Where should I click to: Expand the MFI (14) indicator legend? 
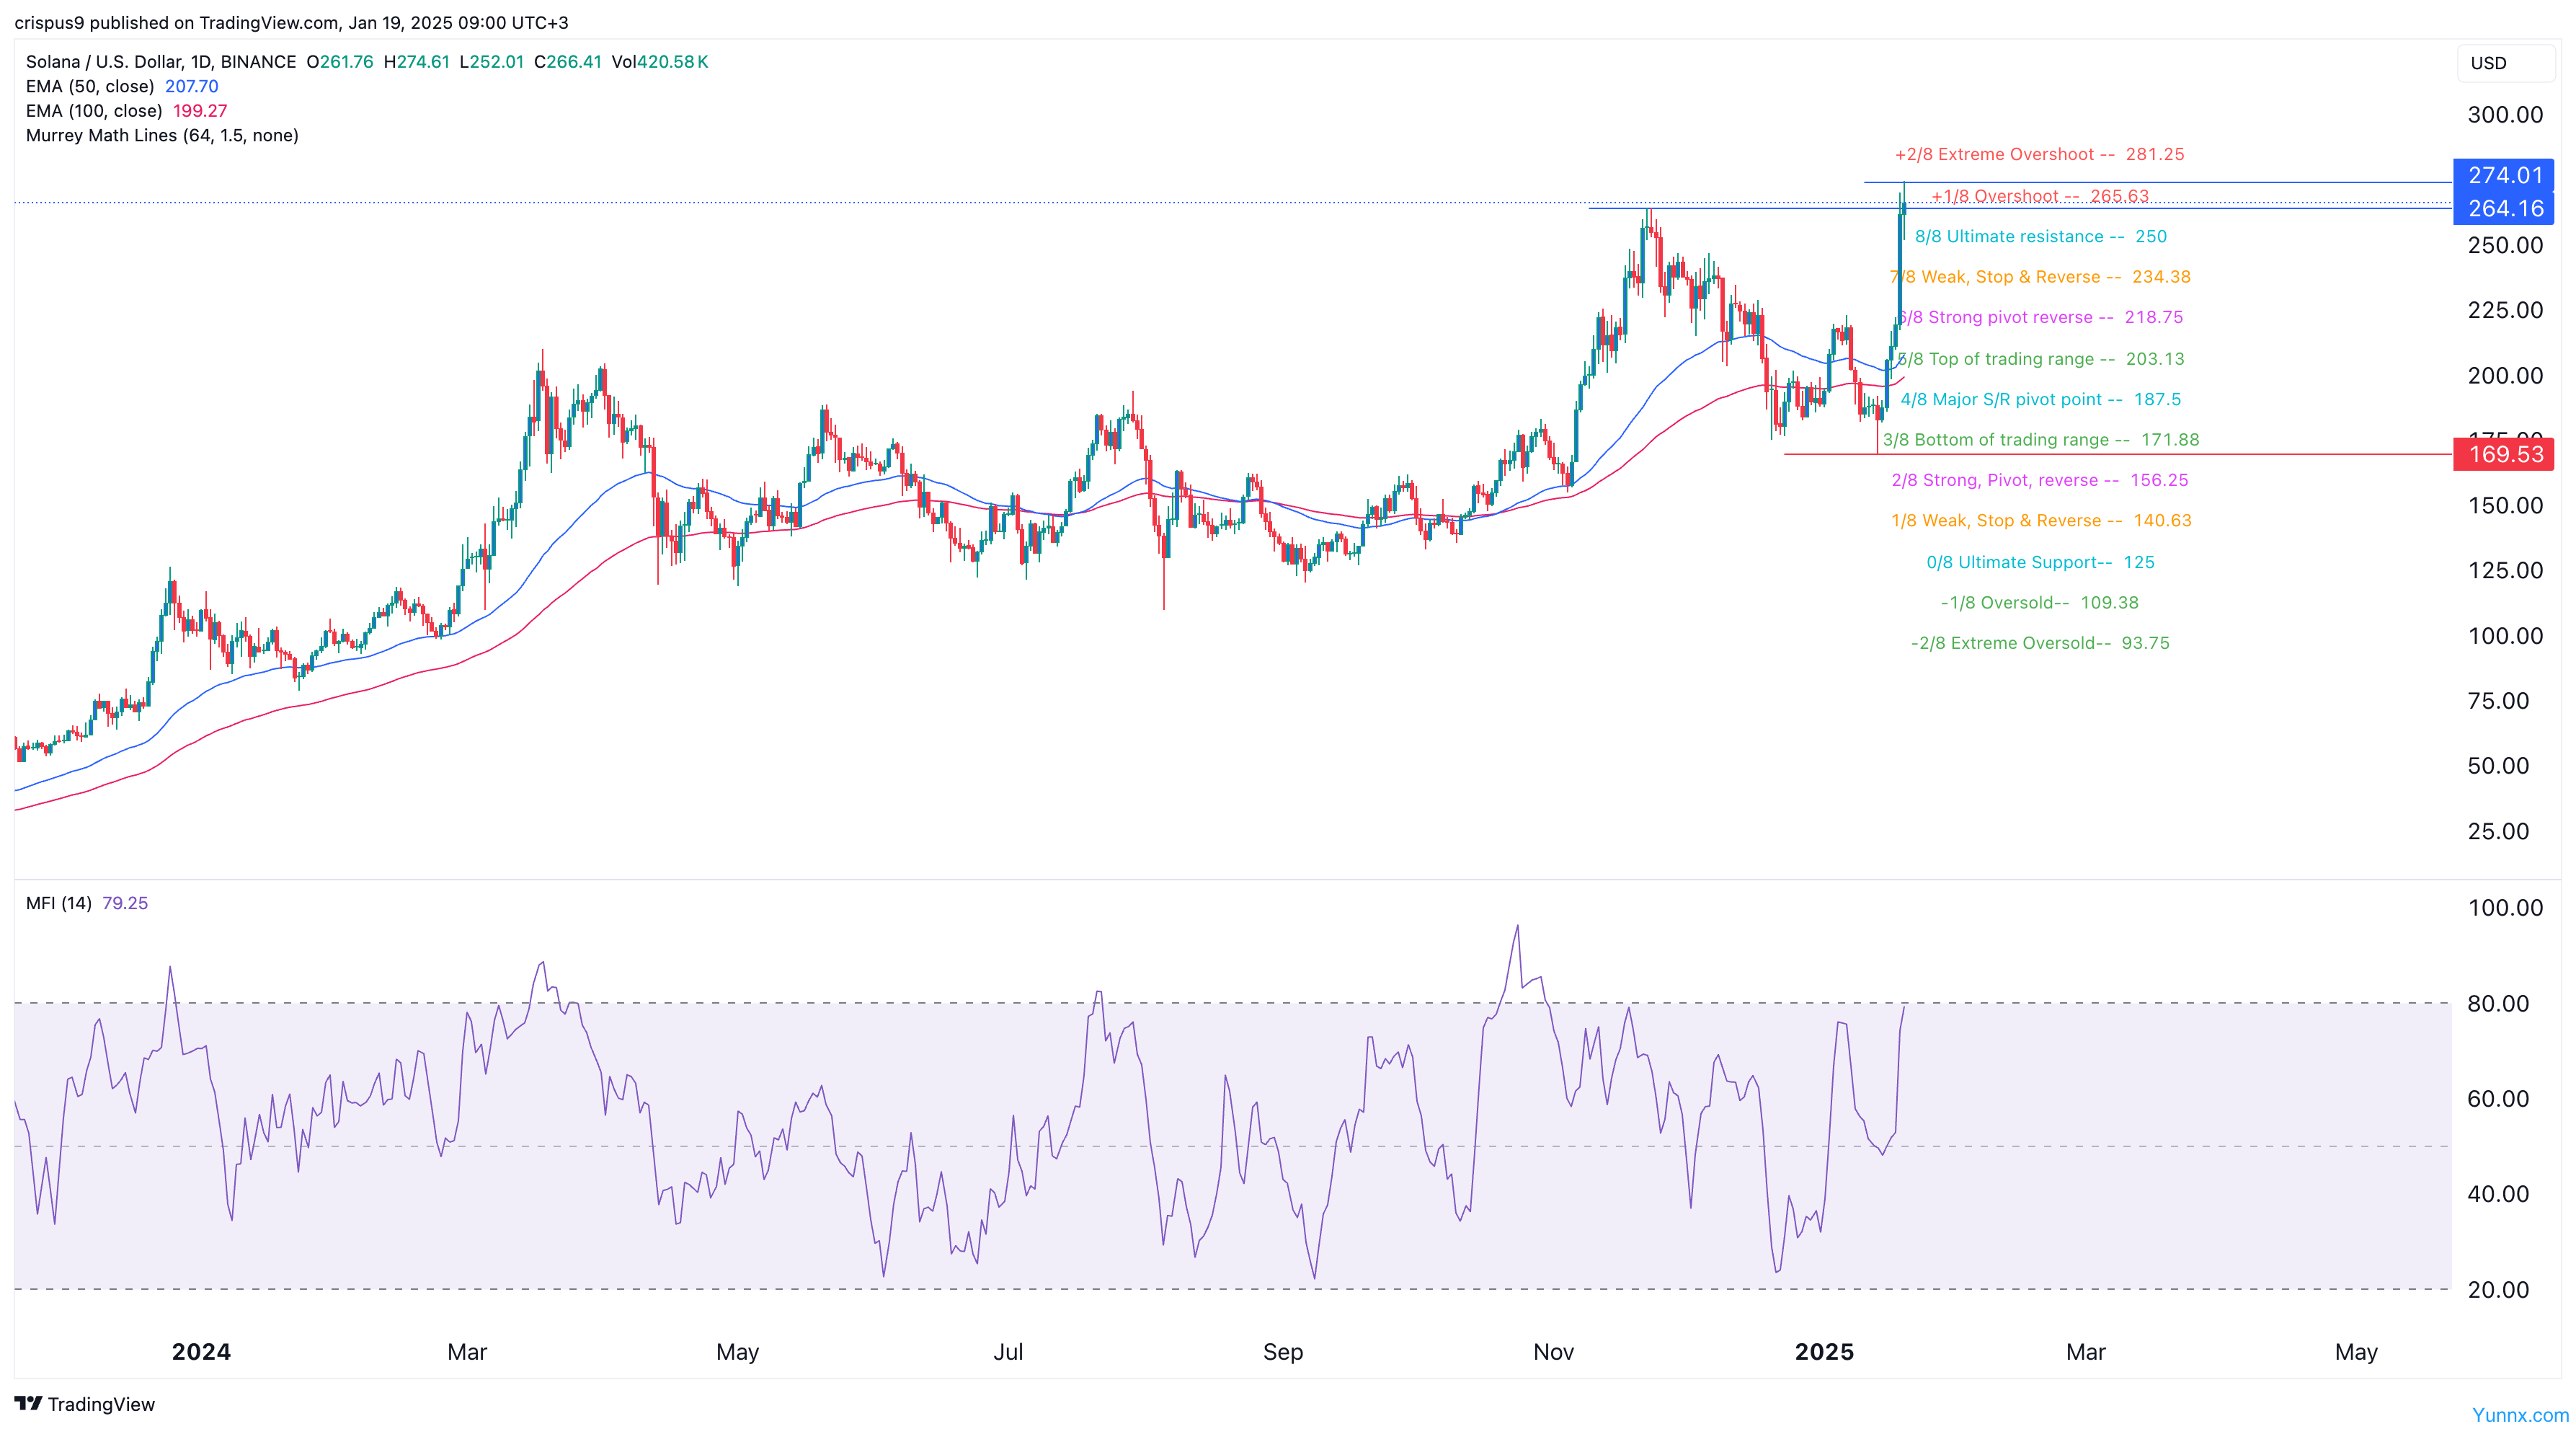pyautogui.click(x=59, y=903)
